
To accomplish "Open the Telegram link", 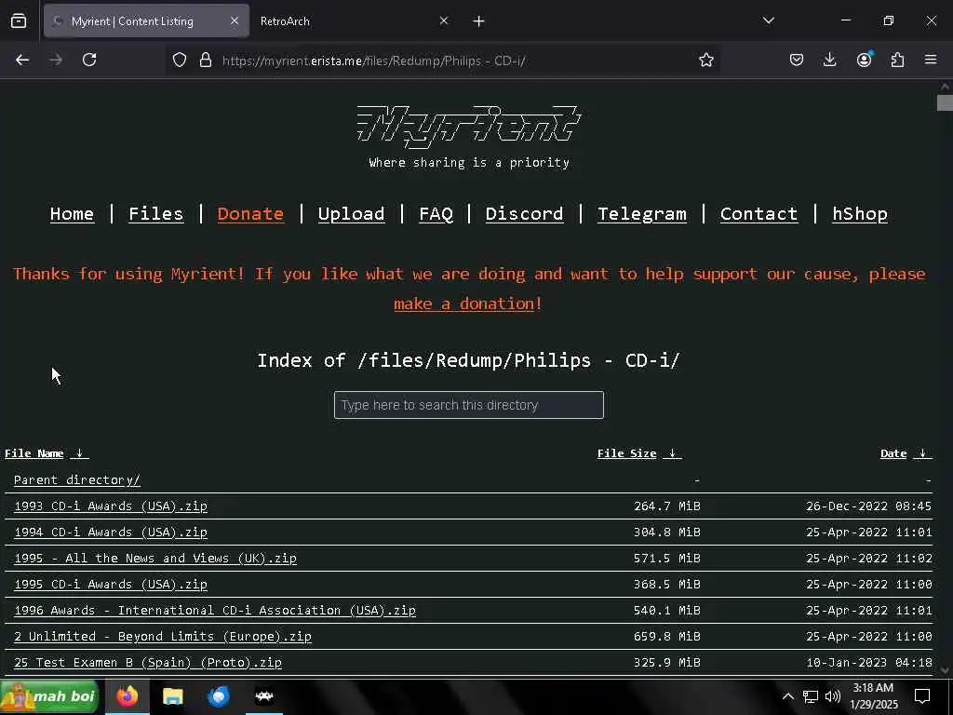I will pos(642,213).
